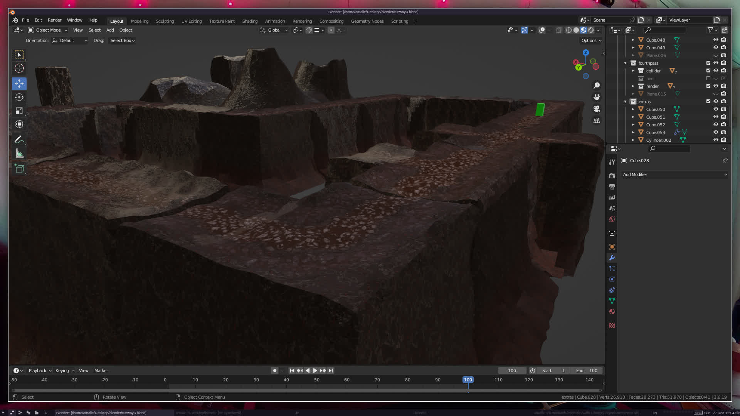Select the Rotate tool in toolbar

tap(19, 97)
